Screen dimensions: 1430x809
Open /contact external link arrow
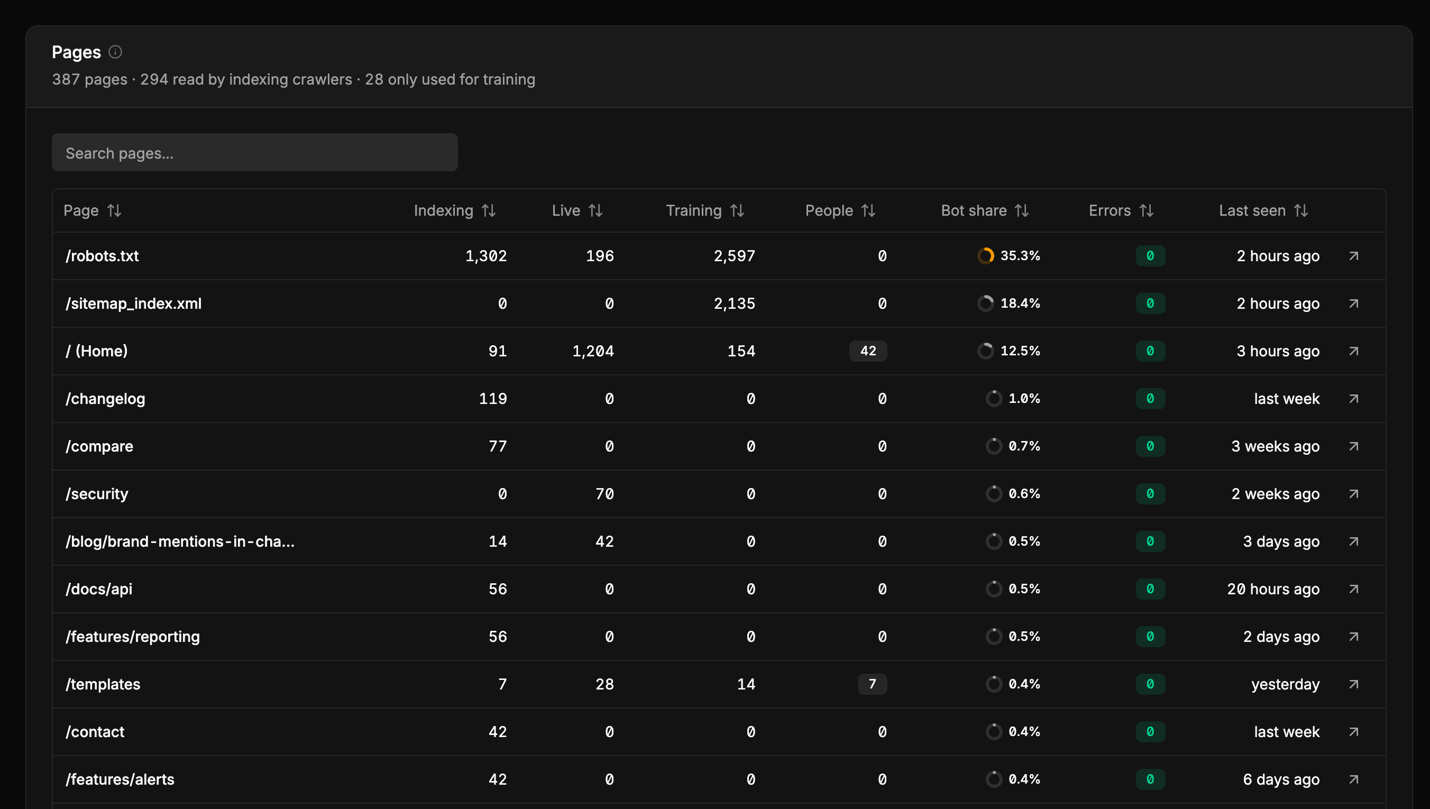click(x=1354, y=732)
